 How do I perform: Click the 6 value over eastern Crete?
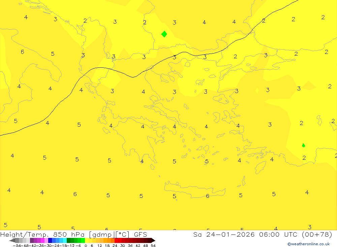click(207, 196)
